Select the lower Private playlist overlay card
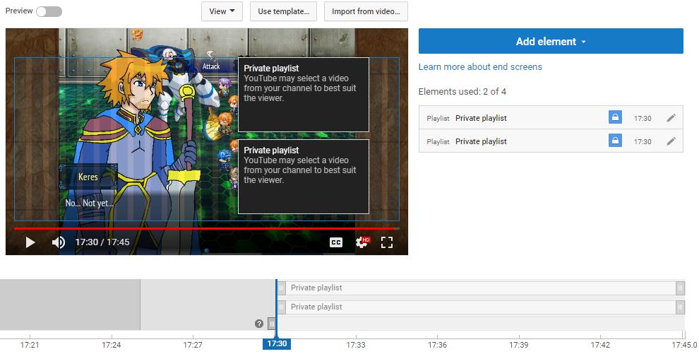The width and height of the screenshot is (699, 354). [x=304, y=177]
